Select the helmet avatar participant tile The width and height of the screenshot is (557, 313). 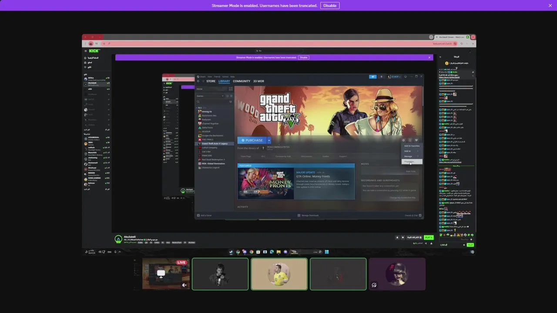tap(397, 274)
